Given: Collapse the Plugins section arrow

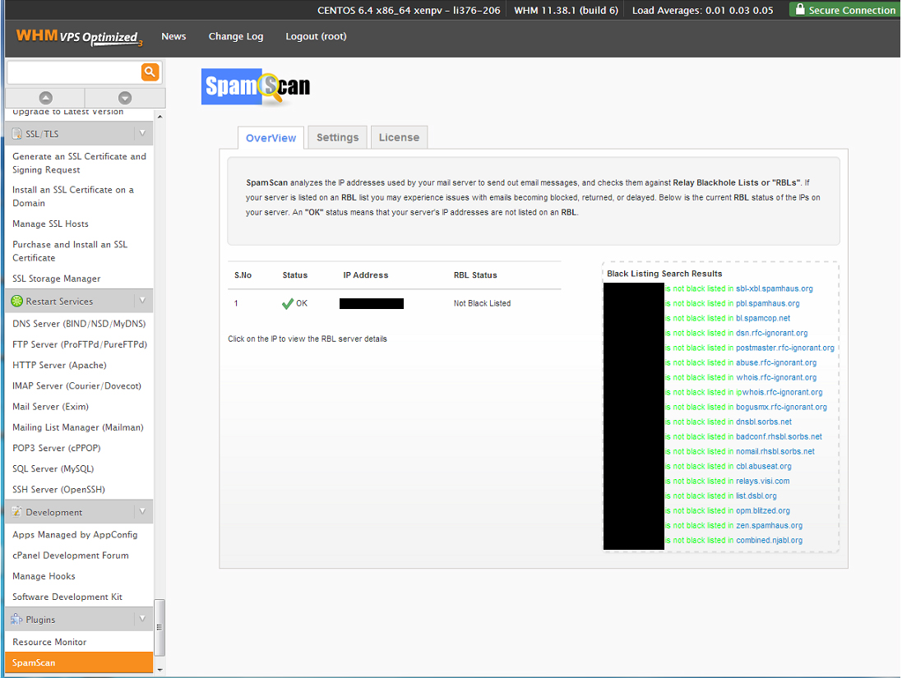Looking at the screenshot, I should pyautogui.click(x=142, y=619).
